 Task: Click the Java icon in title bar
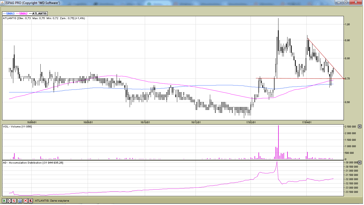[x=2, y=3]
